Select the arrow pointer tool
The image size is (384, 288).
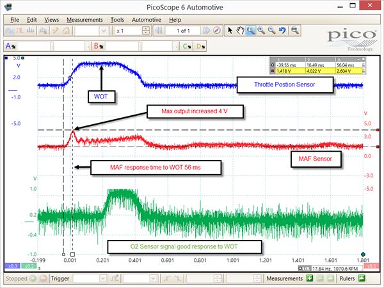[230, 31]
